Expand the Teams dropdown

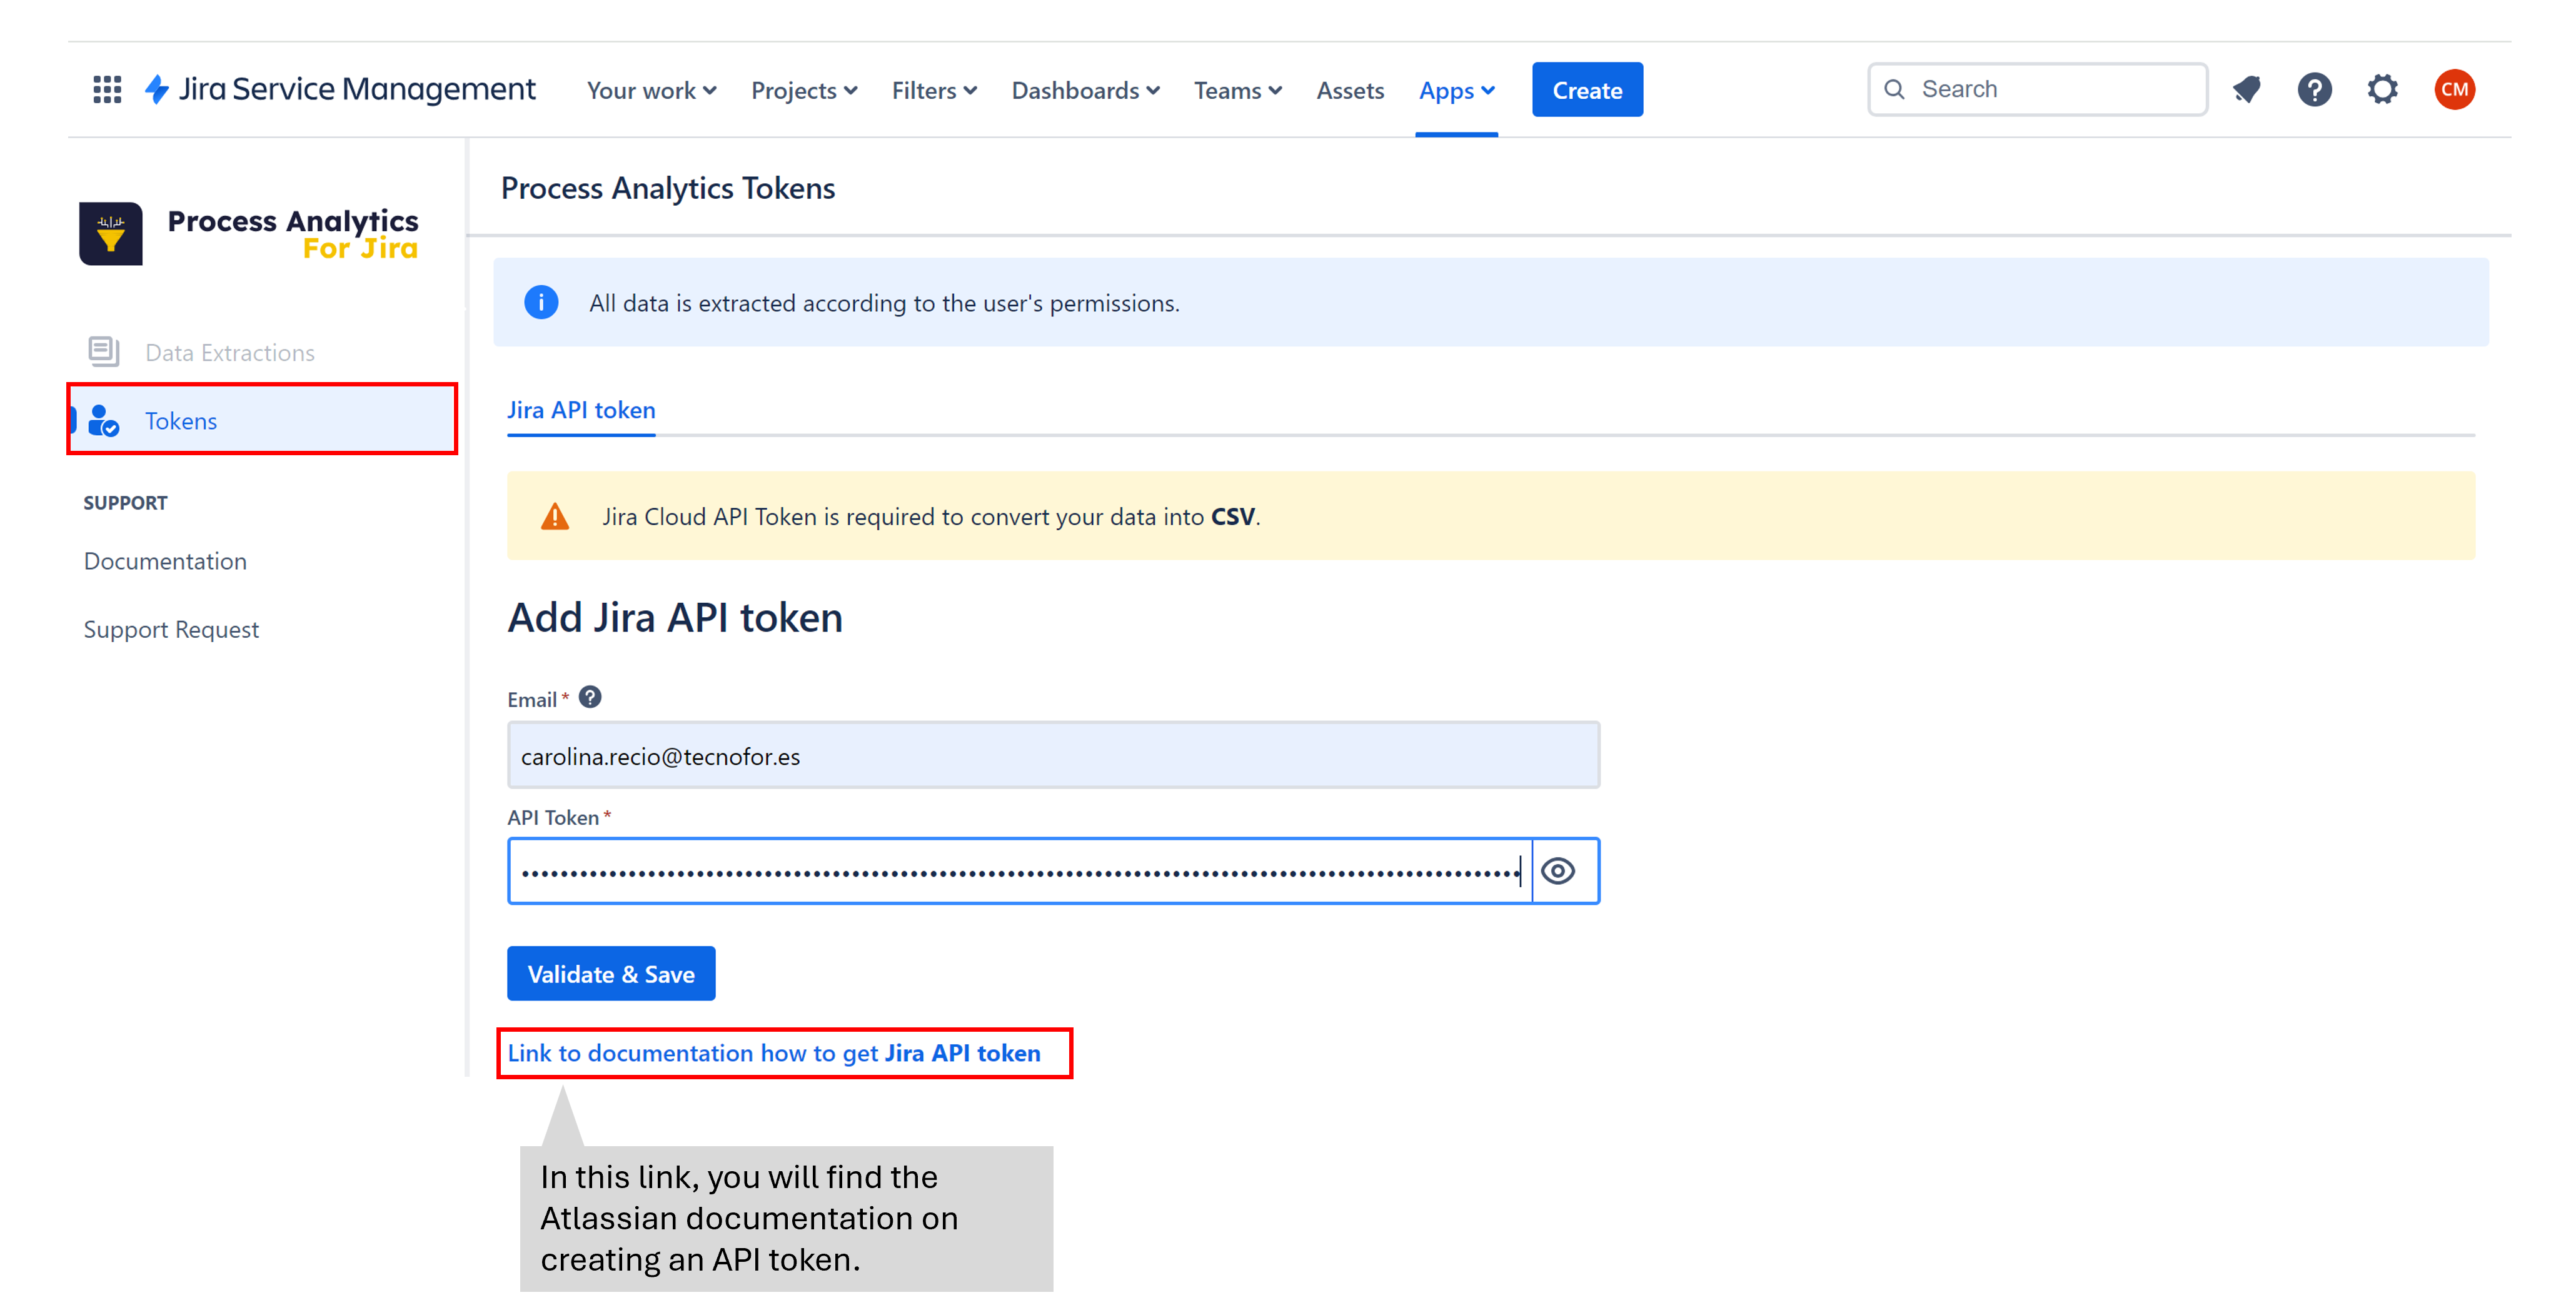[1238, 91]
